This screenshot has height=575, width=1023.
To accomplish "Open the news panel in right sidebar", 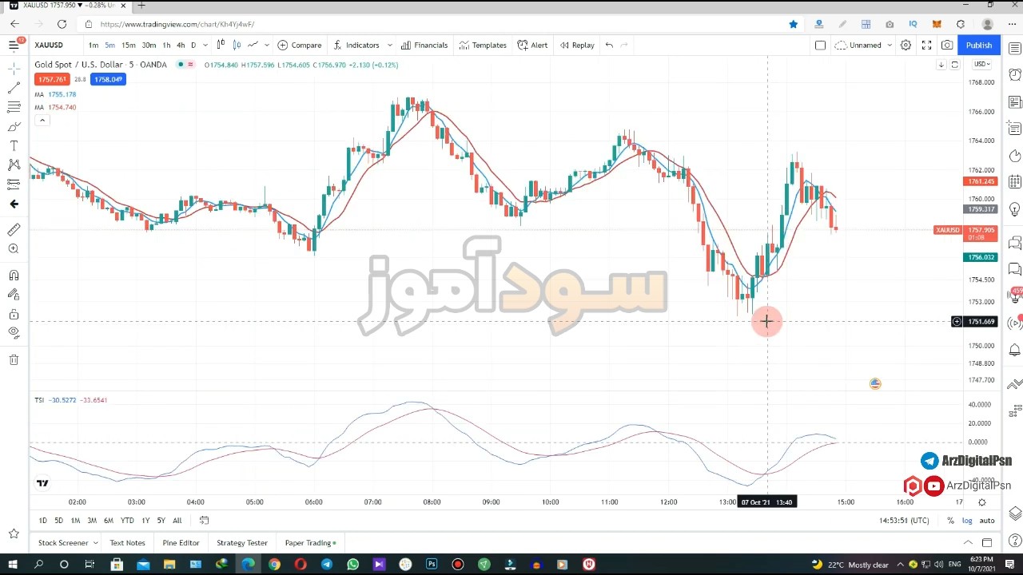I will (x=1014, y=101).
